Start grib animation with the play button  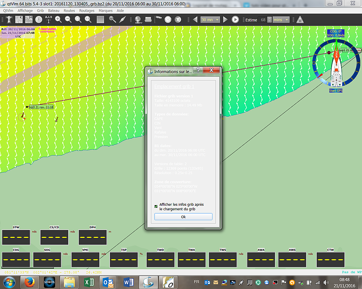click(x=235, y=20)
